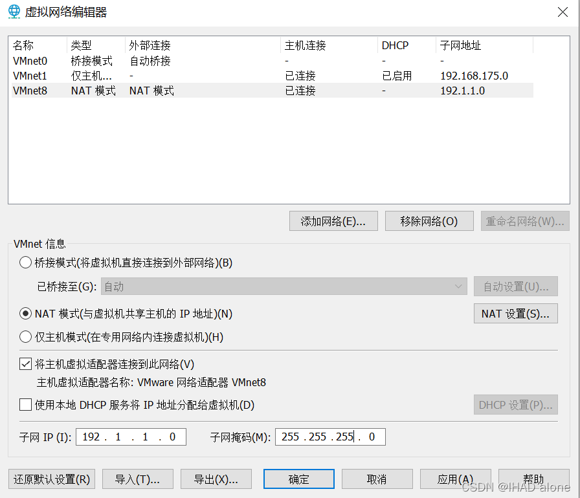Click 已连接 cell in VMnet1 row

pyautogui.click(x=300, y=76)
